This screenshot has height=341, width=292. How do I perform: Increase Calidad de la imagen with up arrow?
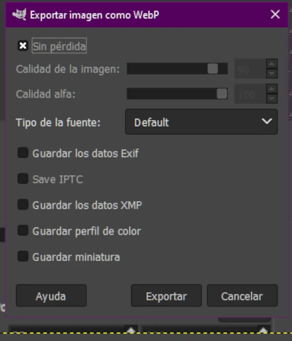pos(272,64)
